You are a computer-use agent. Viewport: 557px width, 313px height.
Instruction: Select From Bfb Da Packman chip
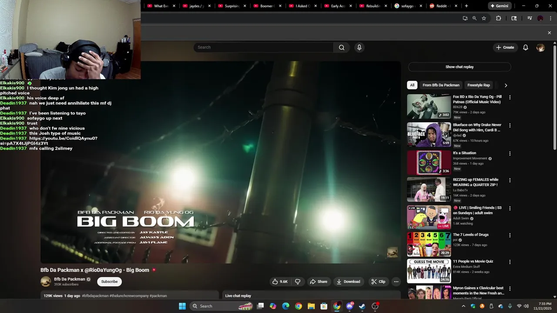tap(441, 85)
